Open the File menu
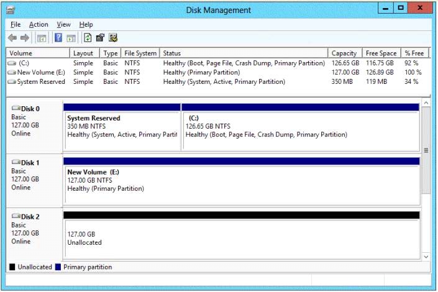 click(x=16, y=24)
